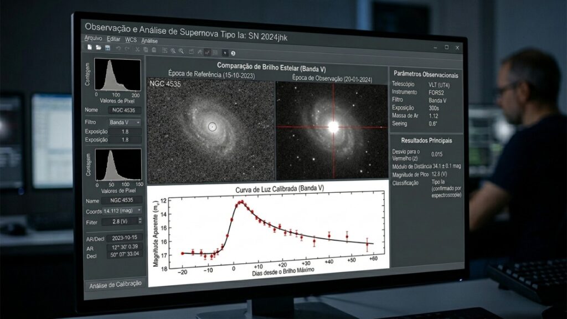The image size is (567, 319).
Task: Click the 'VLT (UT4)' telescope value
Action: pos(439,85)
